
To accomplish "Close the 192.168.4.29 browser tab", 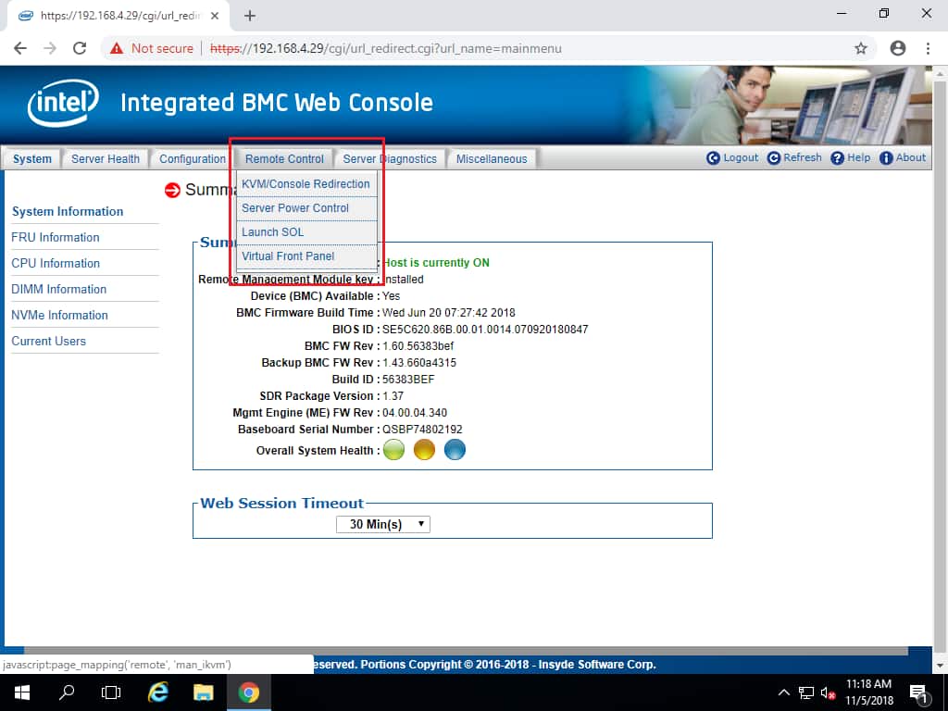I will 215,16.
